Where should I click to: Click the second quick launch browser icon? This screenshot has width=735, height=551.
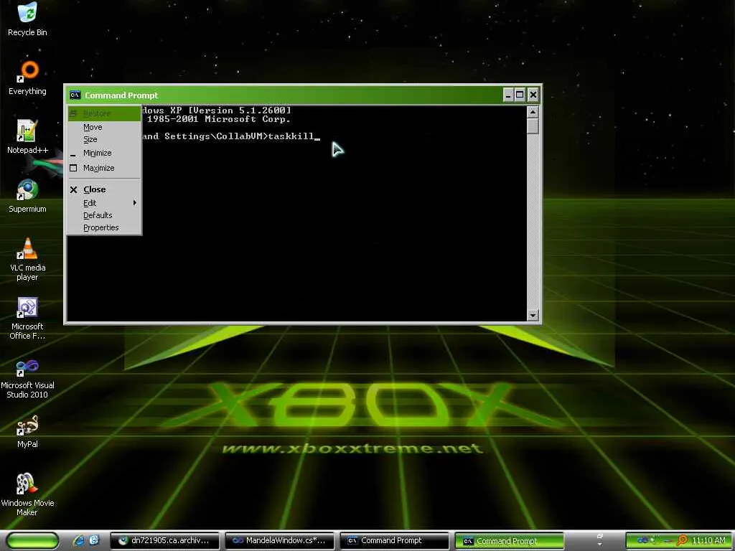tap(94, 540)
